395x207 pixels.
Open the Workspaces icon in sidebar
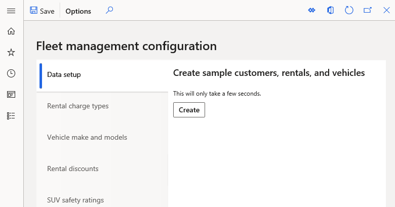coord(11,95)
